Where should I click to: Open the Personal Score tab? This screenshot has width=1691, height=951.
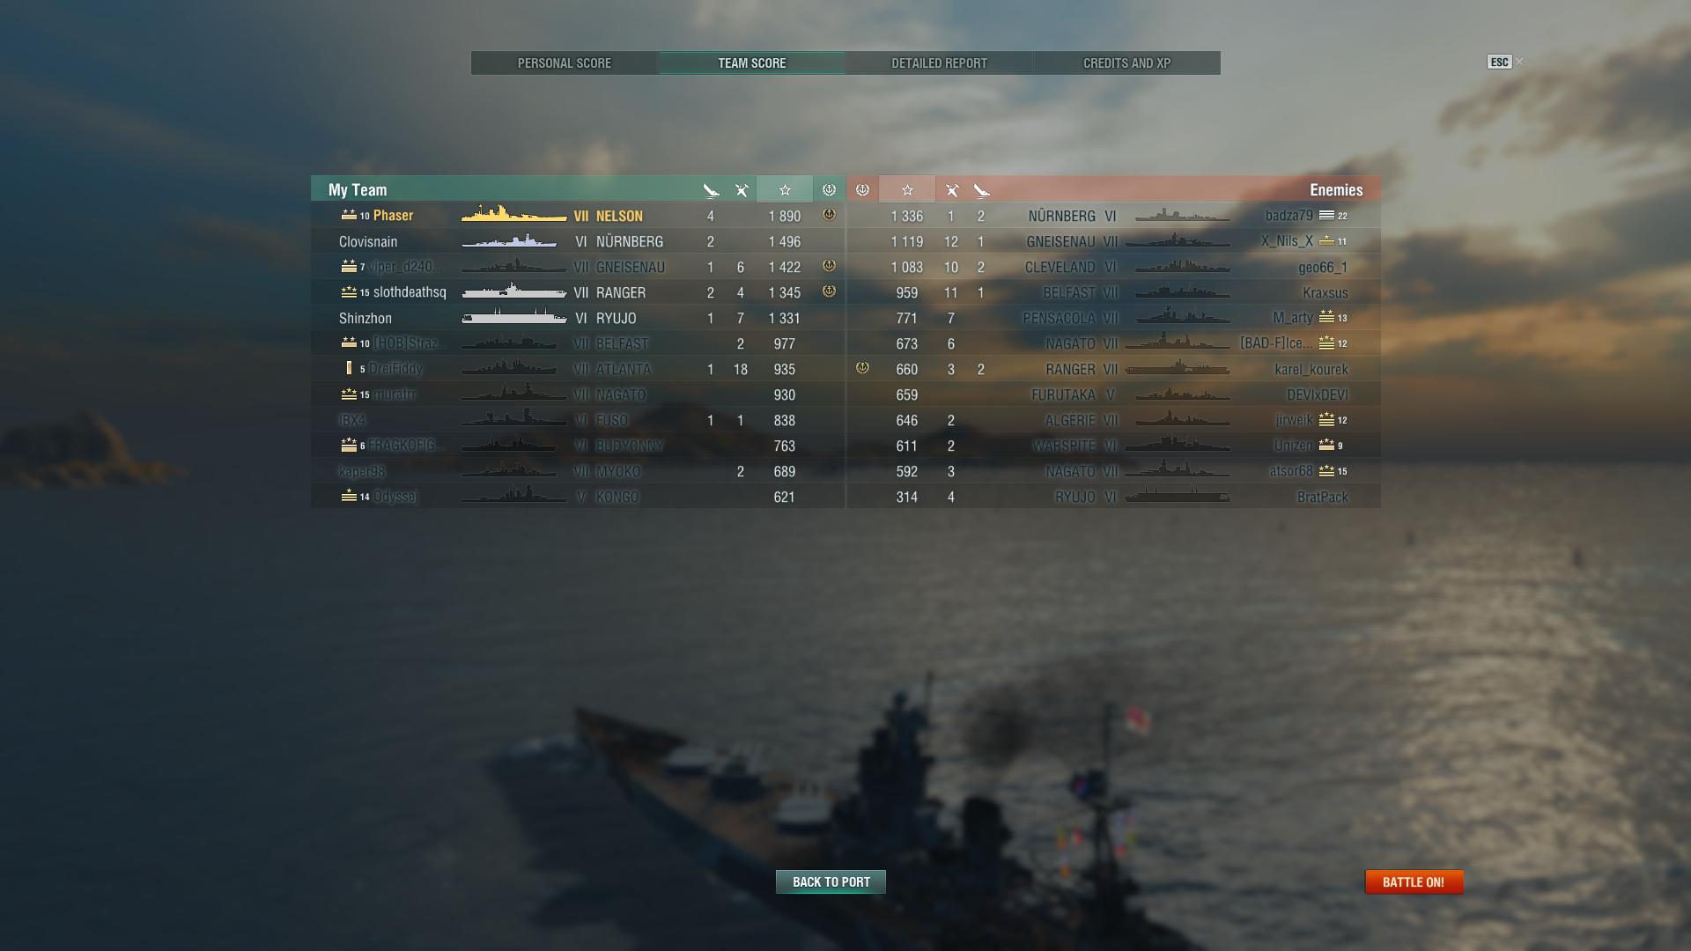tap(565, 63)
